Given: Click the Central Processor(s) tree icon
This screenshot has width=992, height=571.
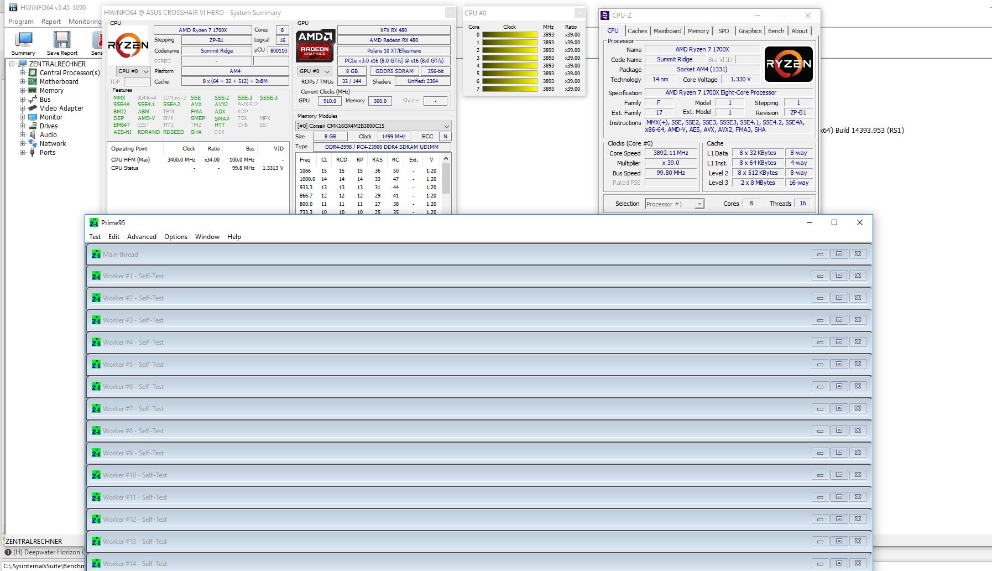Looking at the screenshot, I should click(33, 72).
